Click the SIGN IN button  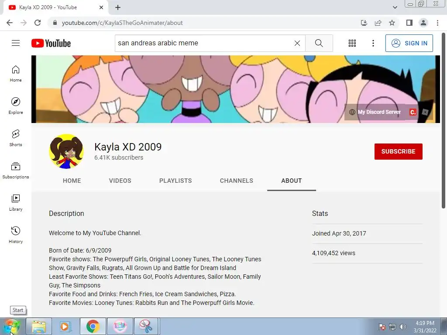(409, 43)
